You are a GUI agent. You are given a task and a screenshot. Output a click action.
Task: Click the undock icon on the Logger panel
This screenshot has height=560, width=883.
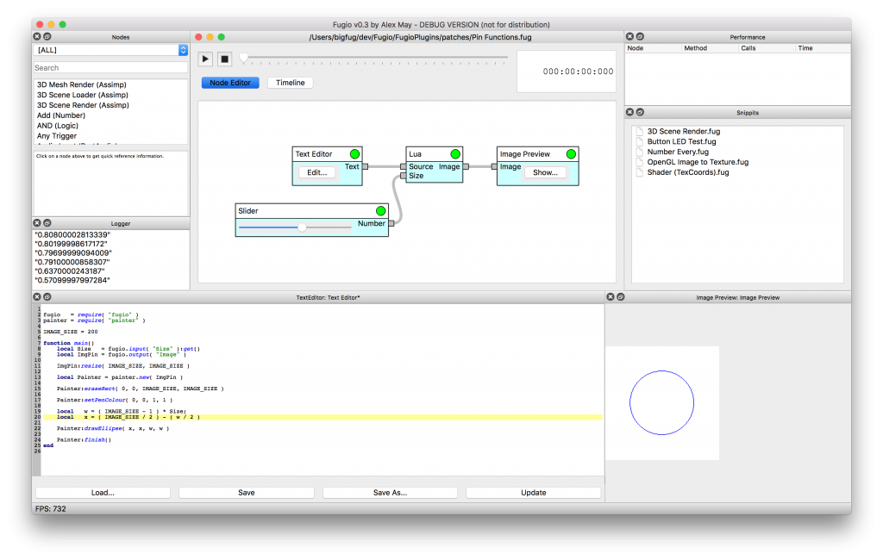(46, 222)
